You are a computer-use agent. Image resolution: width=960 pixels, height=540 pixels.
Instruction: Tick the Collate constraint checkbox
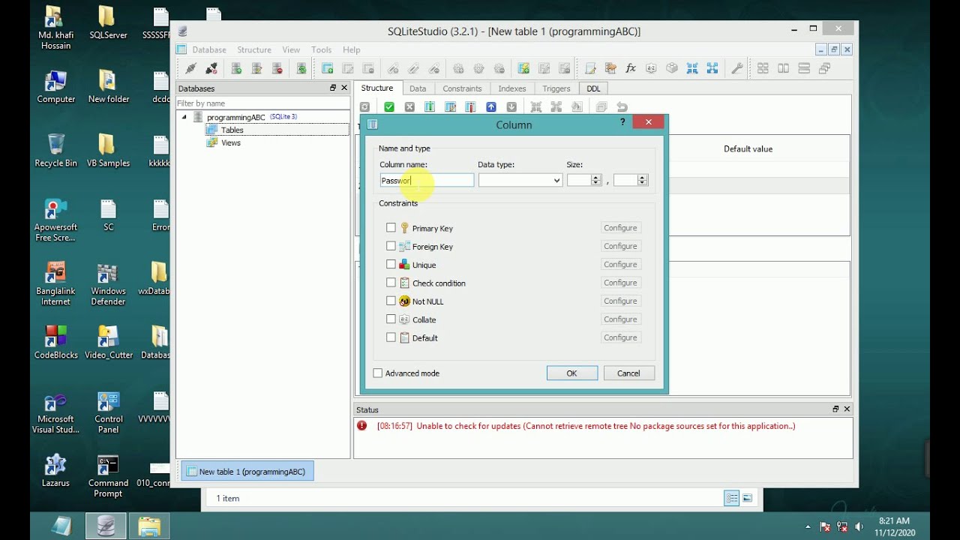391,319
